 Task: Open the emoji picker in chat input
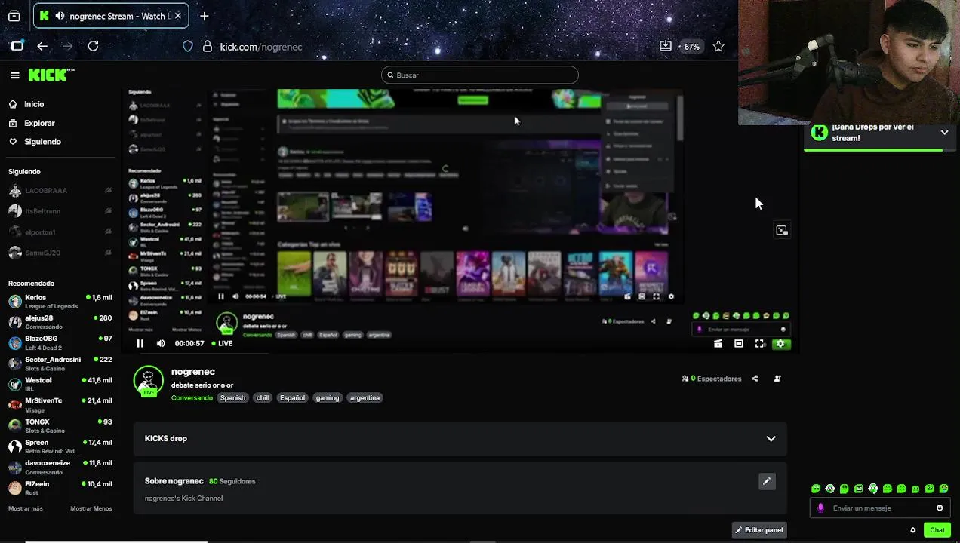click(940, 508)
